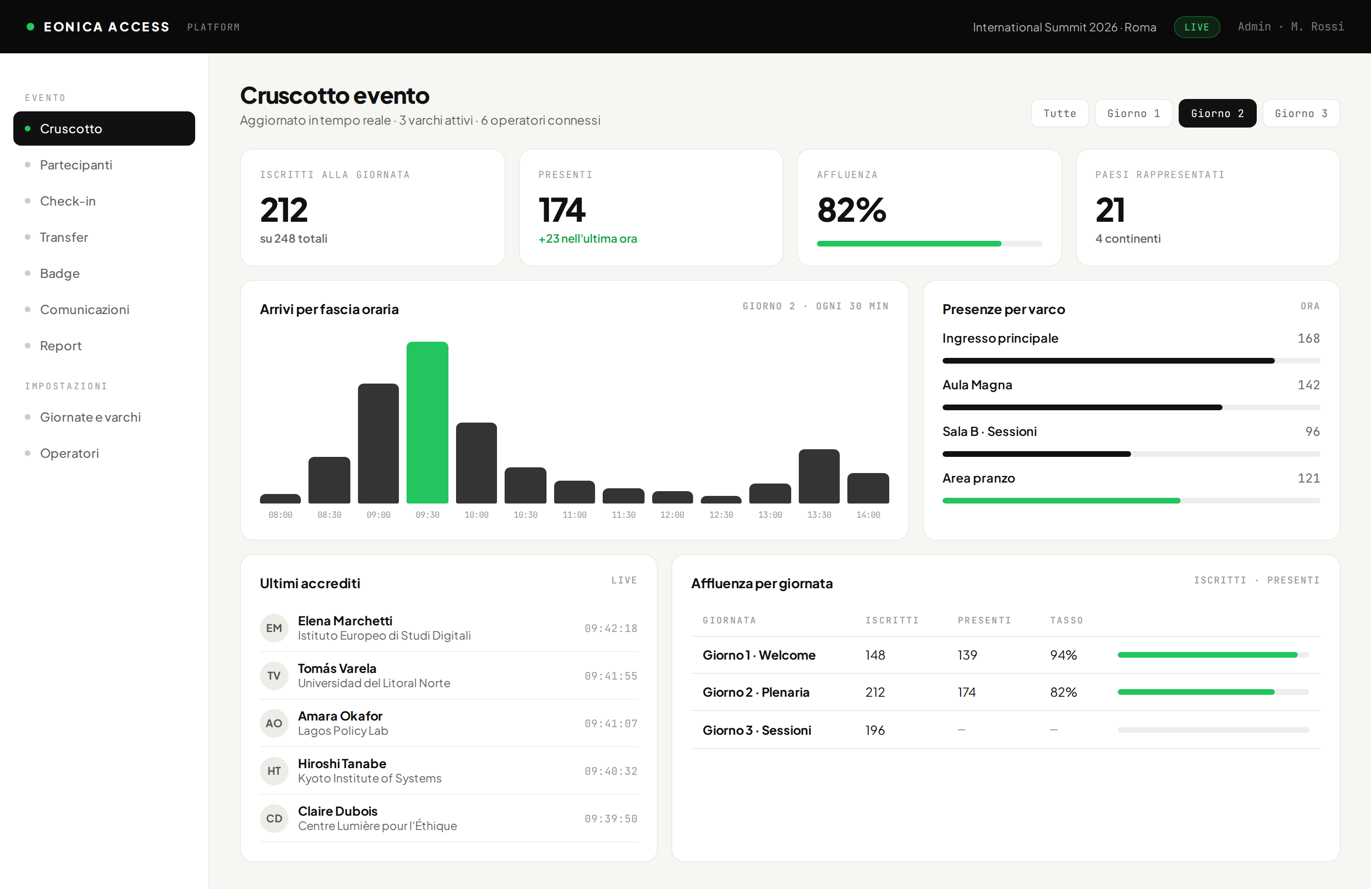
Task: Click the LIVE status badge in the header
Action: (x=1196, y=27)
